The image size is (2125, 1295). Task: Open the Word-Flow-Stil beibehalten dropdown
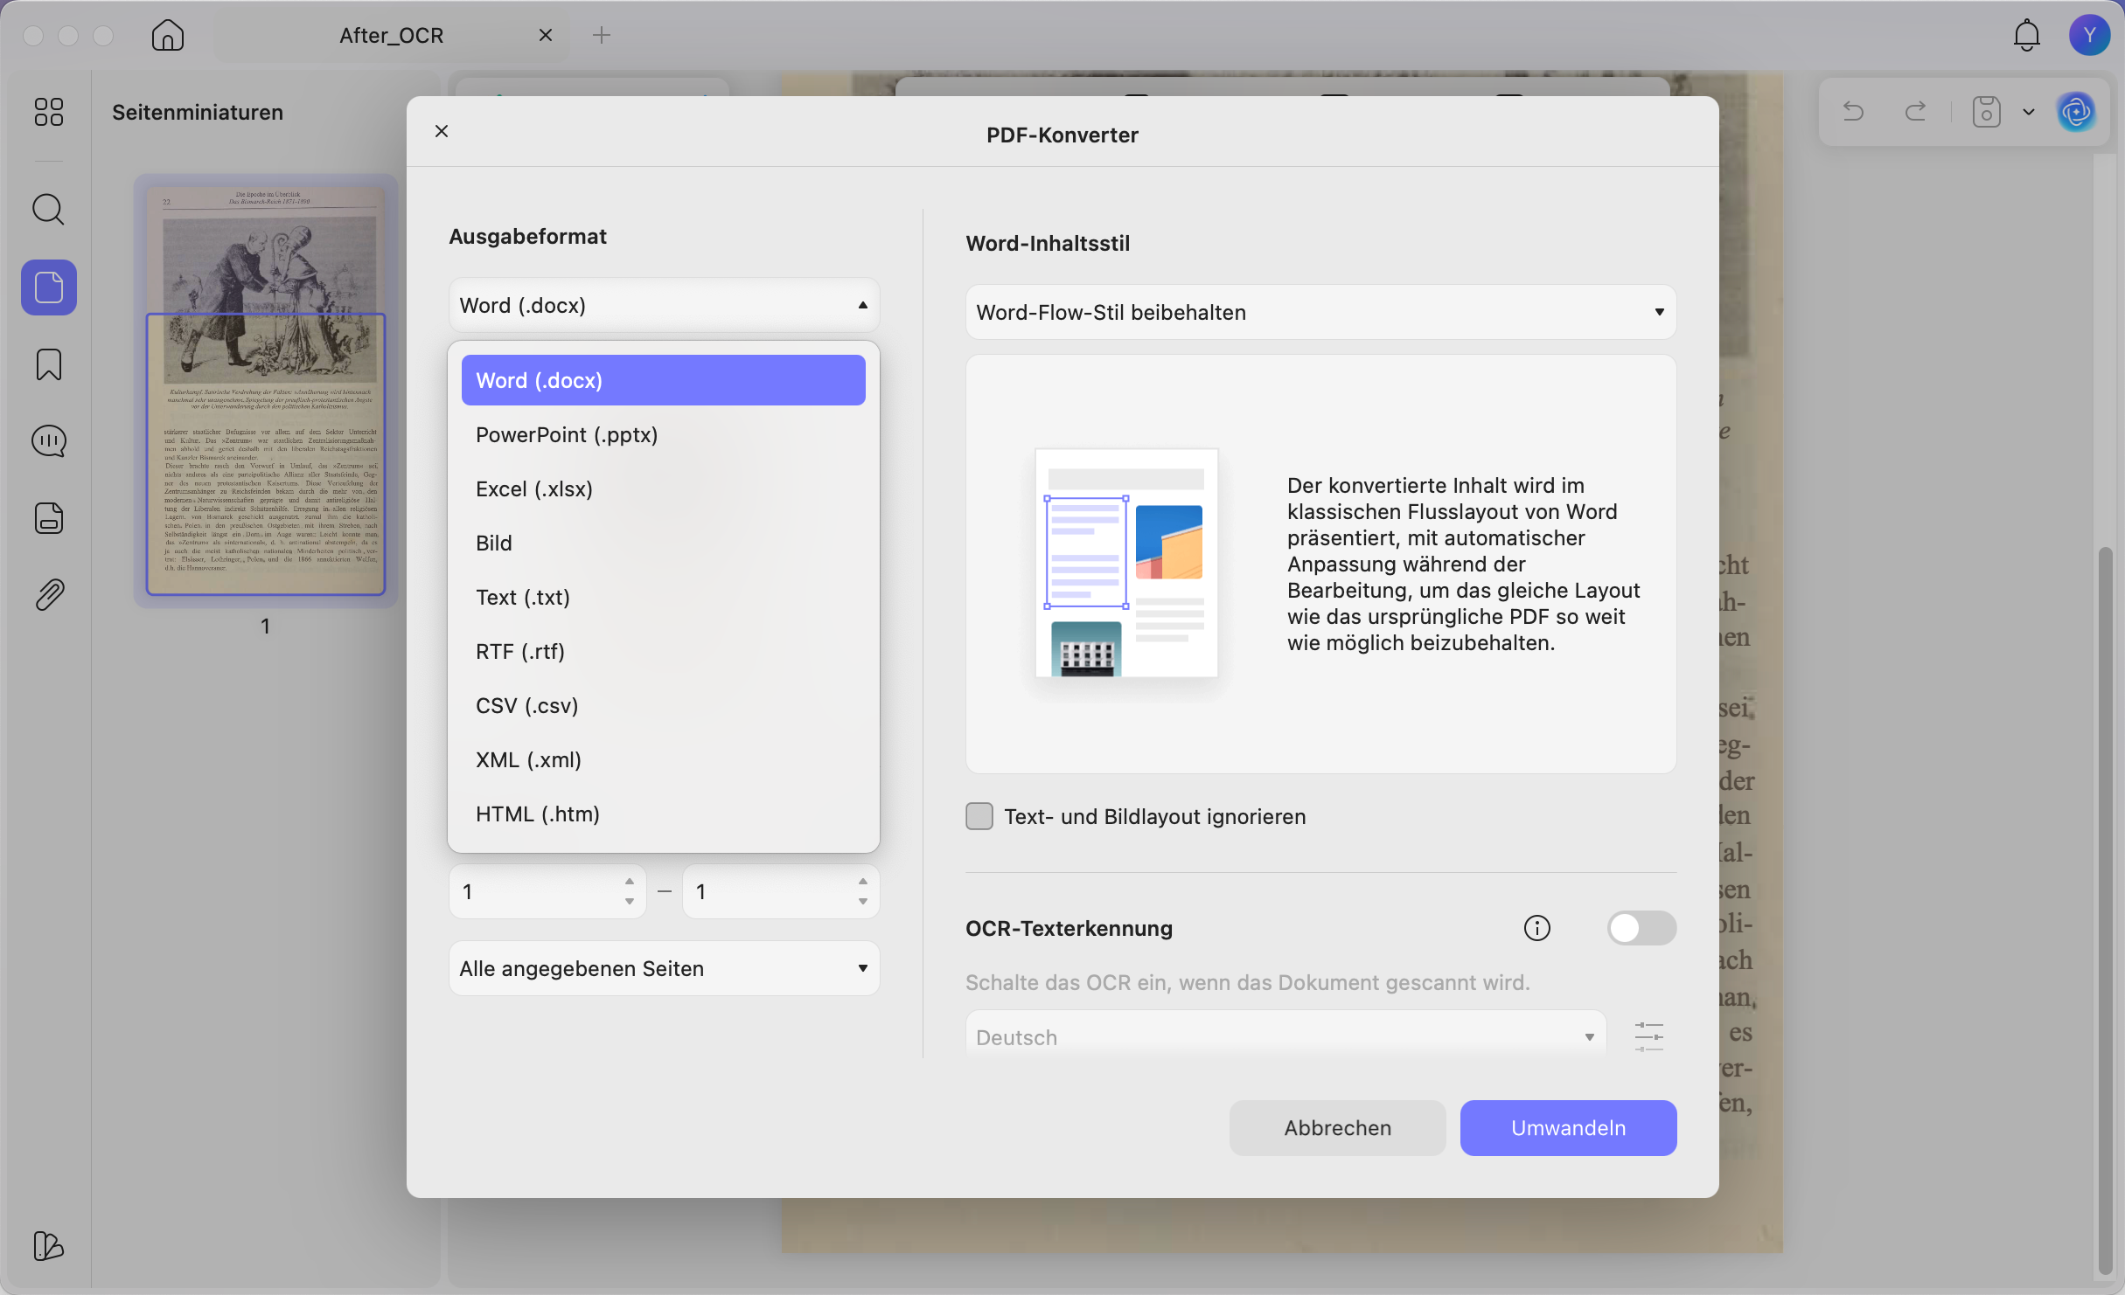click(1320, 312)
